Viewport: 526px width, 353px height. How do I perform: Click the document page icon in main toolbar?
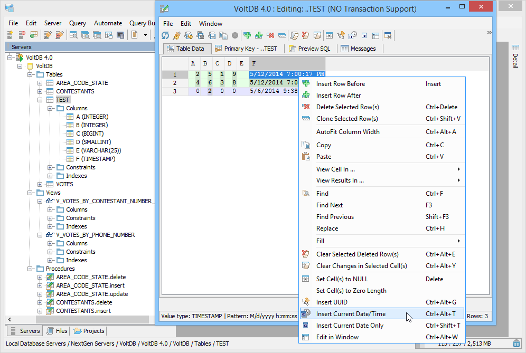coord(135,34)
